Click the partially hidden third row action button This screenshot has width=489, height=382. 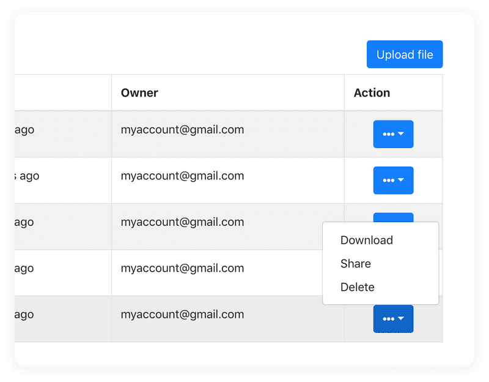click(x=393, y=217)
